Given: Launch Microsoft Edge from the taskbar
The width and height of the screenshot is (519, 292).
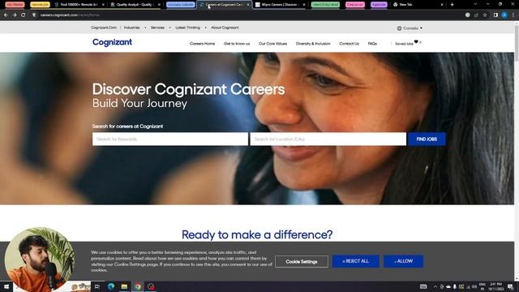Looking at the screenshot, I should (111, 286).
